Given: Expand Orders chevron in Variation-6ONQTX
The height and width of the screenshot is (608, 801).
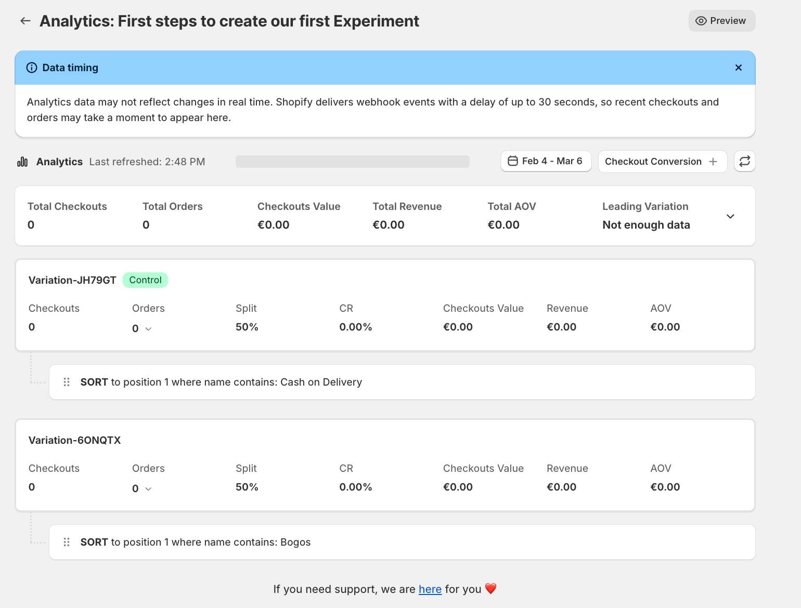Looking at the screenshot, I should click(148, 489).
